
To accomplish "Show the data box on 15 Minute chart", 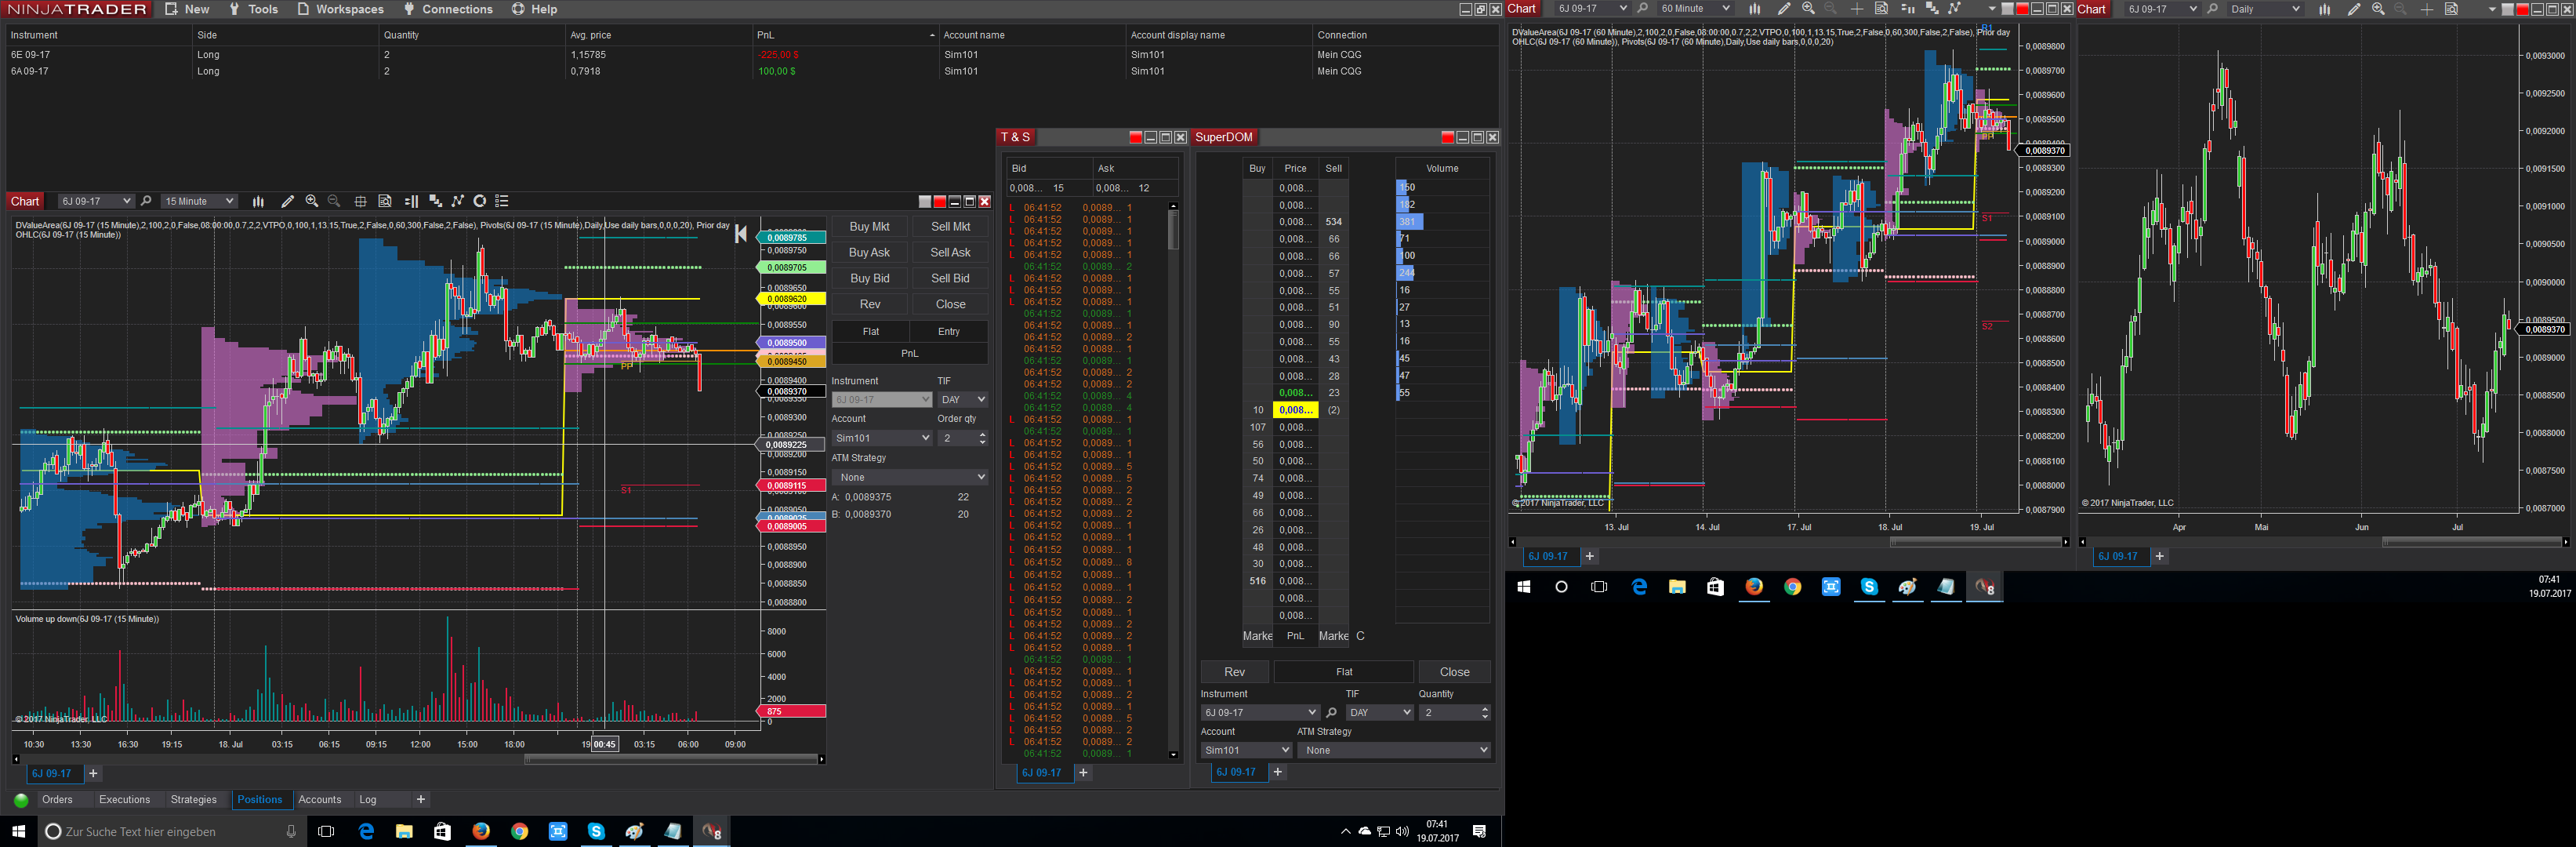I will (x=385, y=201).
